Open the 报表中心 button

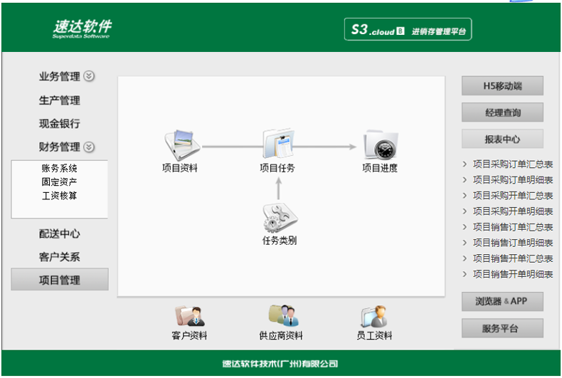(x=502, y=139)
